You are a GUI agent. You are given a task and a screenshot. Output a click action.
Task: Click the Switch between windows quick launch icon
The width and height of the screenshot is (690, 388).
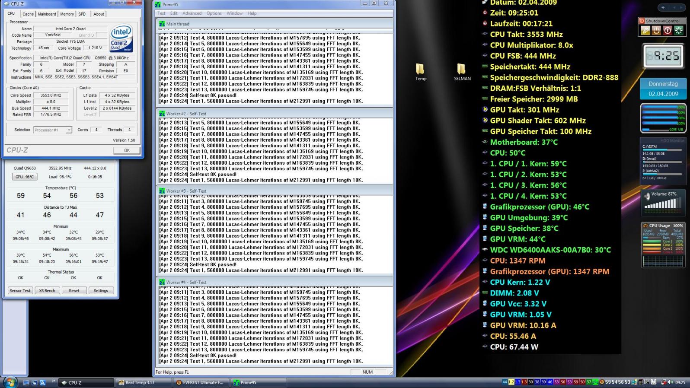click(35, 382)
